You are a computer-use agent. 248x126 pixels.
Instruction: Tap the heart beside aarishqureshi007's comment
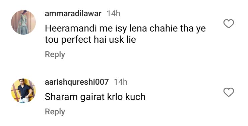(x=229, y=92)
